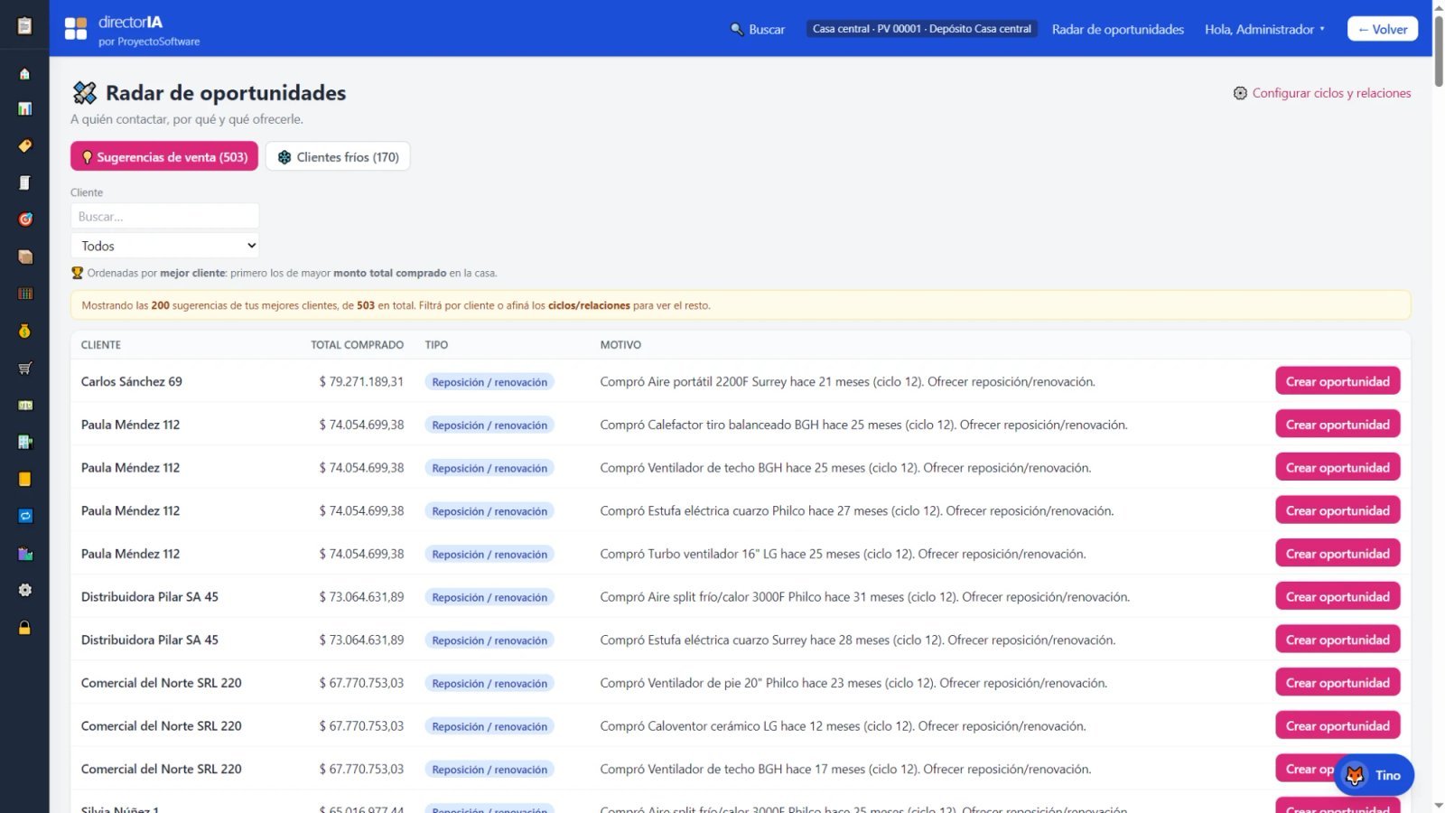This screenshot has height=813, width=1445.
Task: Open the bar chart sidebar icon
Action: (24, 108)
